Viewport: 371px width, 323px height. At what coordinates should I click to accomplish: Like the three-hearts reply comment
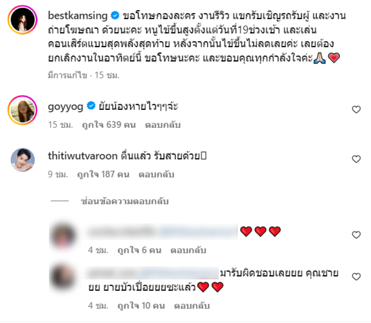[356, 235]
